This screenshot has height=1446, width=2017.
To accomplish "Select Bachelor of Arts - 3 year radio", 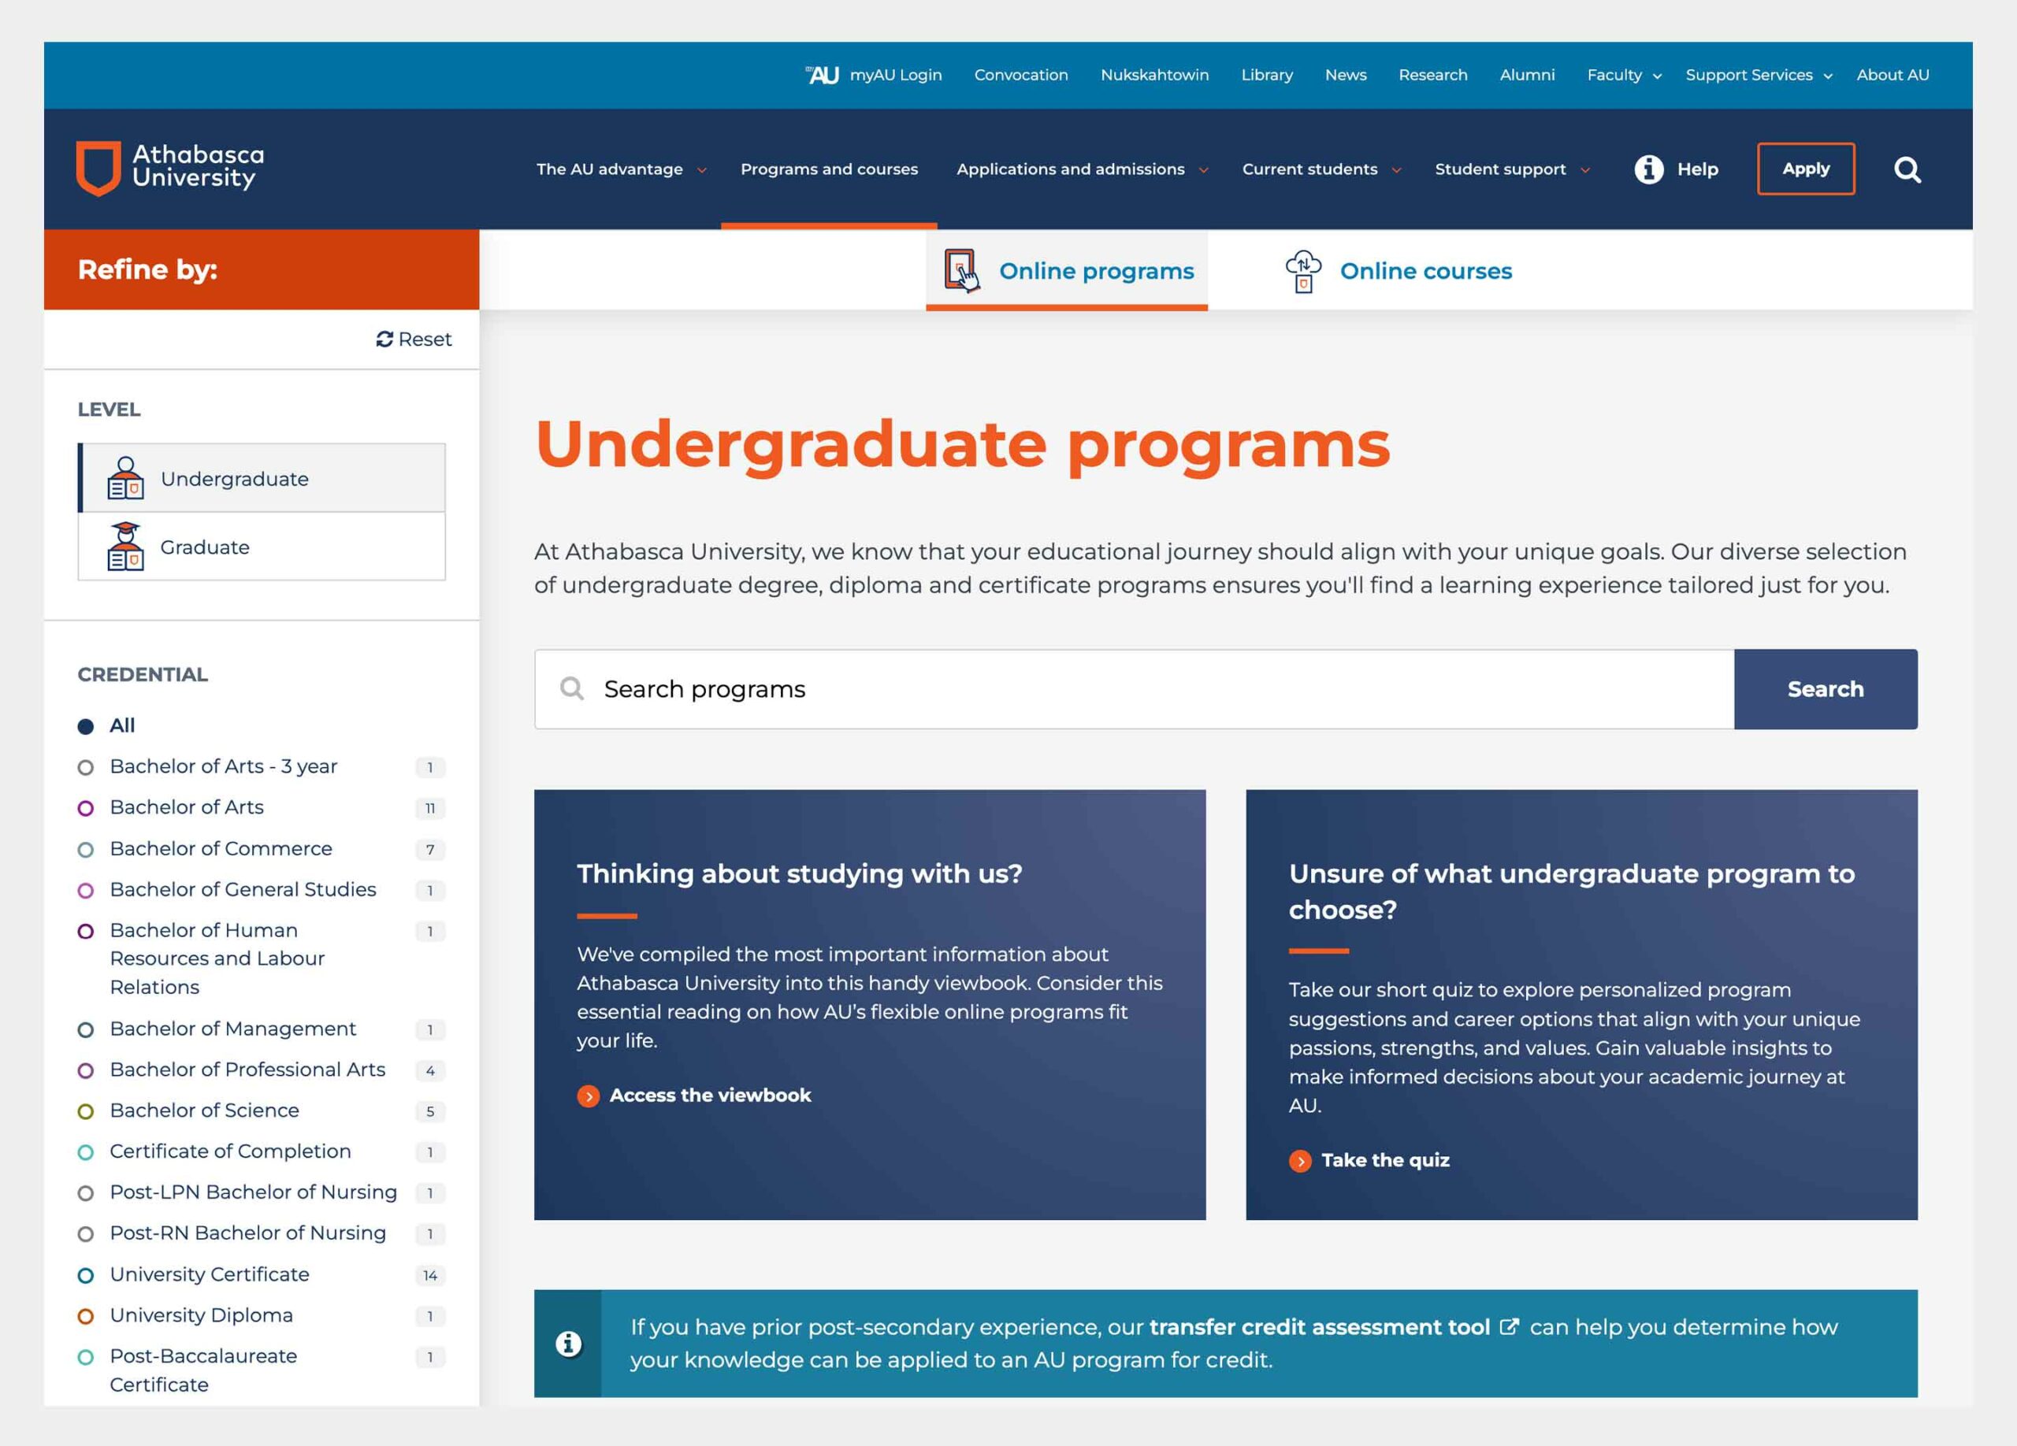I will click(85, 768).
